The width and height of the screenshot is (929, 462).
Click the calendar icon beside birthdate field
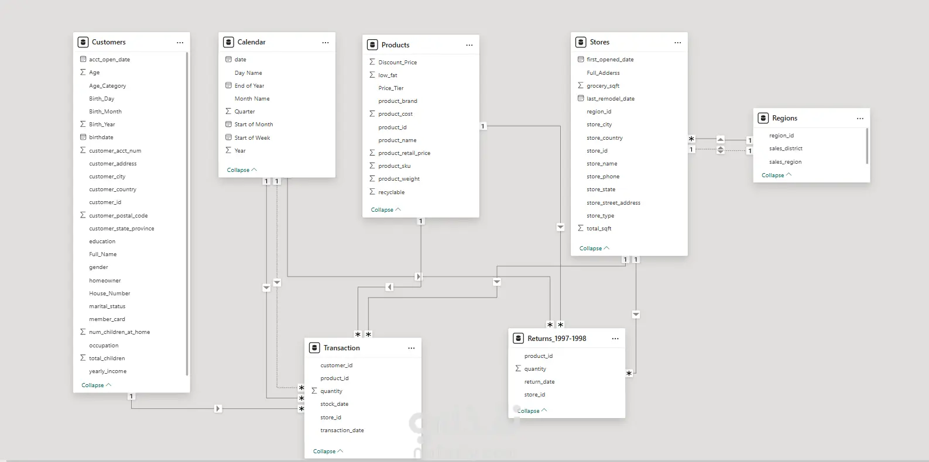point(83,137)
